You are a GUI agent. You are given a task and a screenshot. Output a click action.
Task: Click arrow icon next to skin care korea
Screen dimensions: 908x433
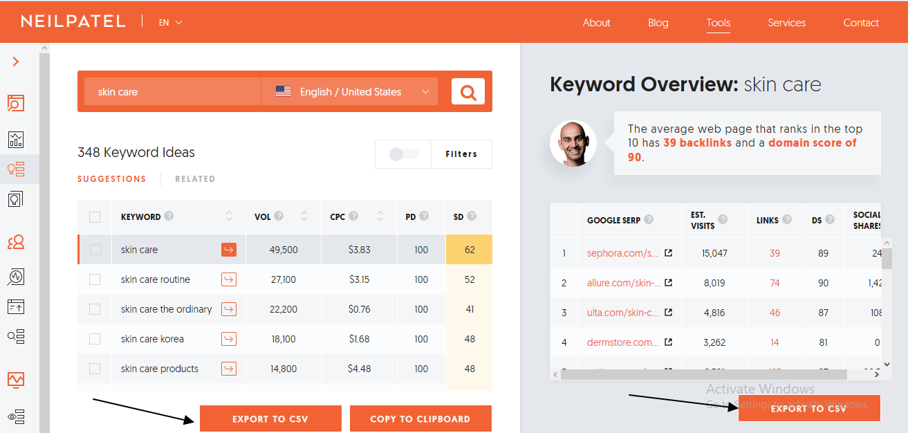[x=229, y=339]
